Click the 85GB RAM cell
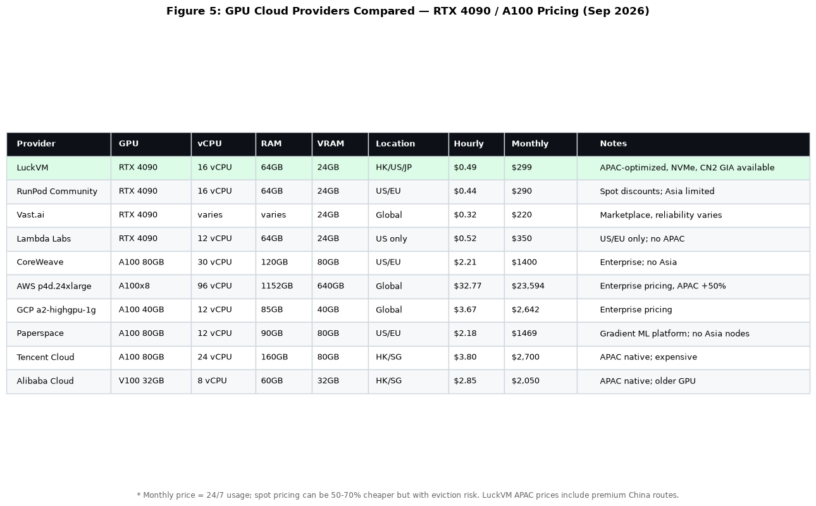 tap(284, 310)
